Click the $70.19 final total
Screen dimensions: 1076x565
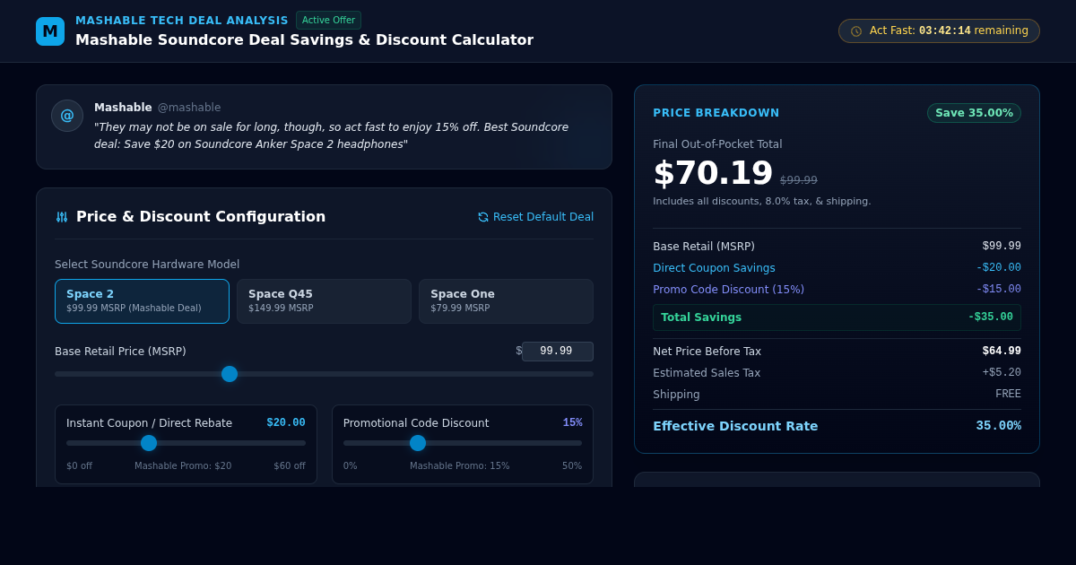713,173
